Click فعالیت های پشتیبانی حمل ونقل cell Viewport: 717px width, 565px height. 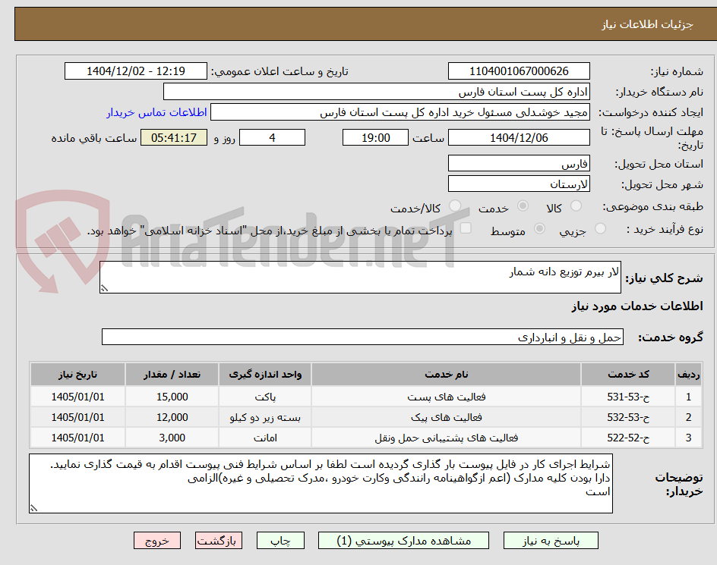tap(447, 438)
